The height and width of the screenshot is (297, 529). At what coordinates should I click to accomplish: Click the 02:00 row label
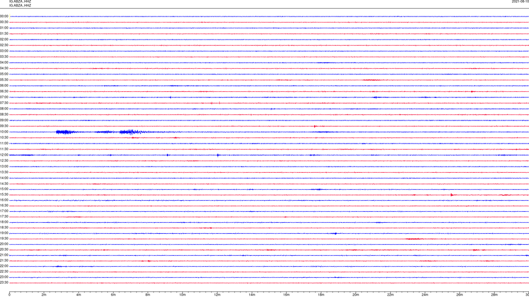point(4,40)
